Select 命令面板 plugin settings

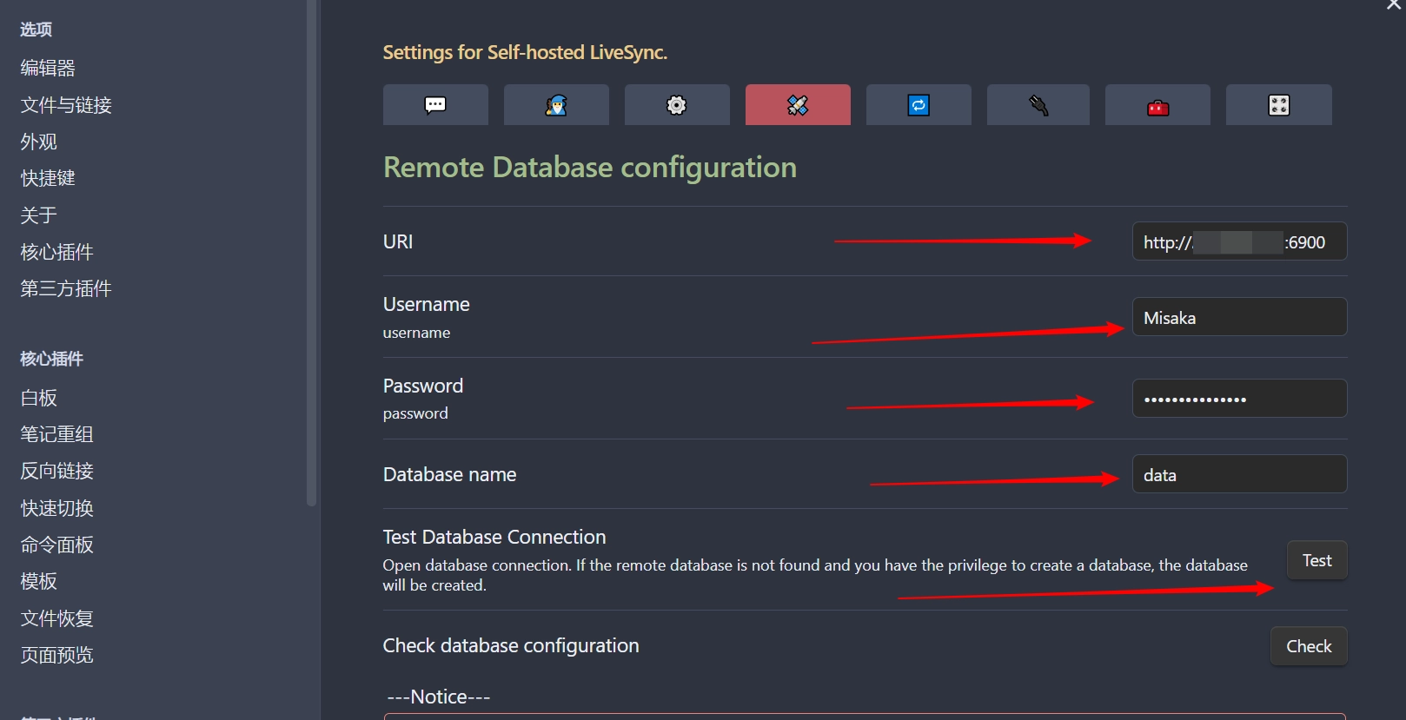click(x=56, y=545)
